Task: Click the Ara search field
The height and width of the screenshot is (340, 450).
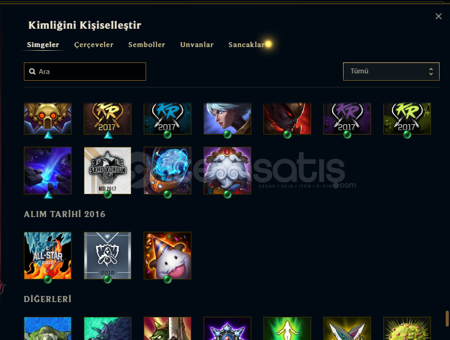Action: point(85,72)
